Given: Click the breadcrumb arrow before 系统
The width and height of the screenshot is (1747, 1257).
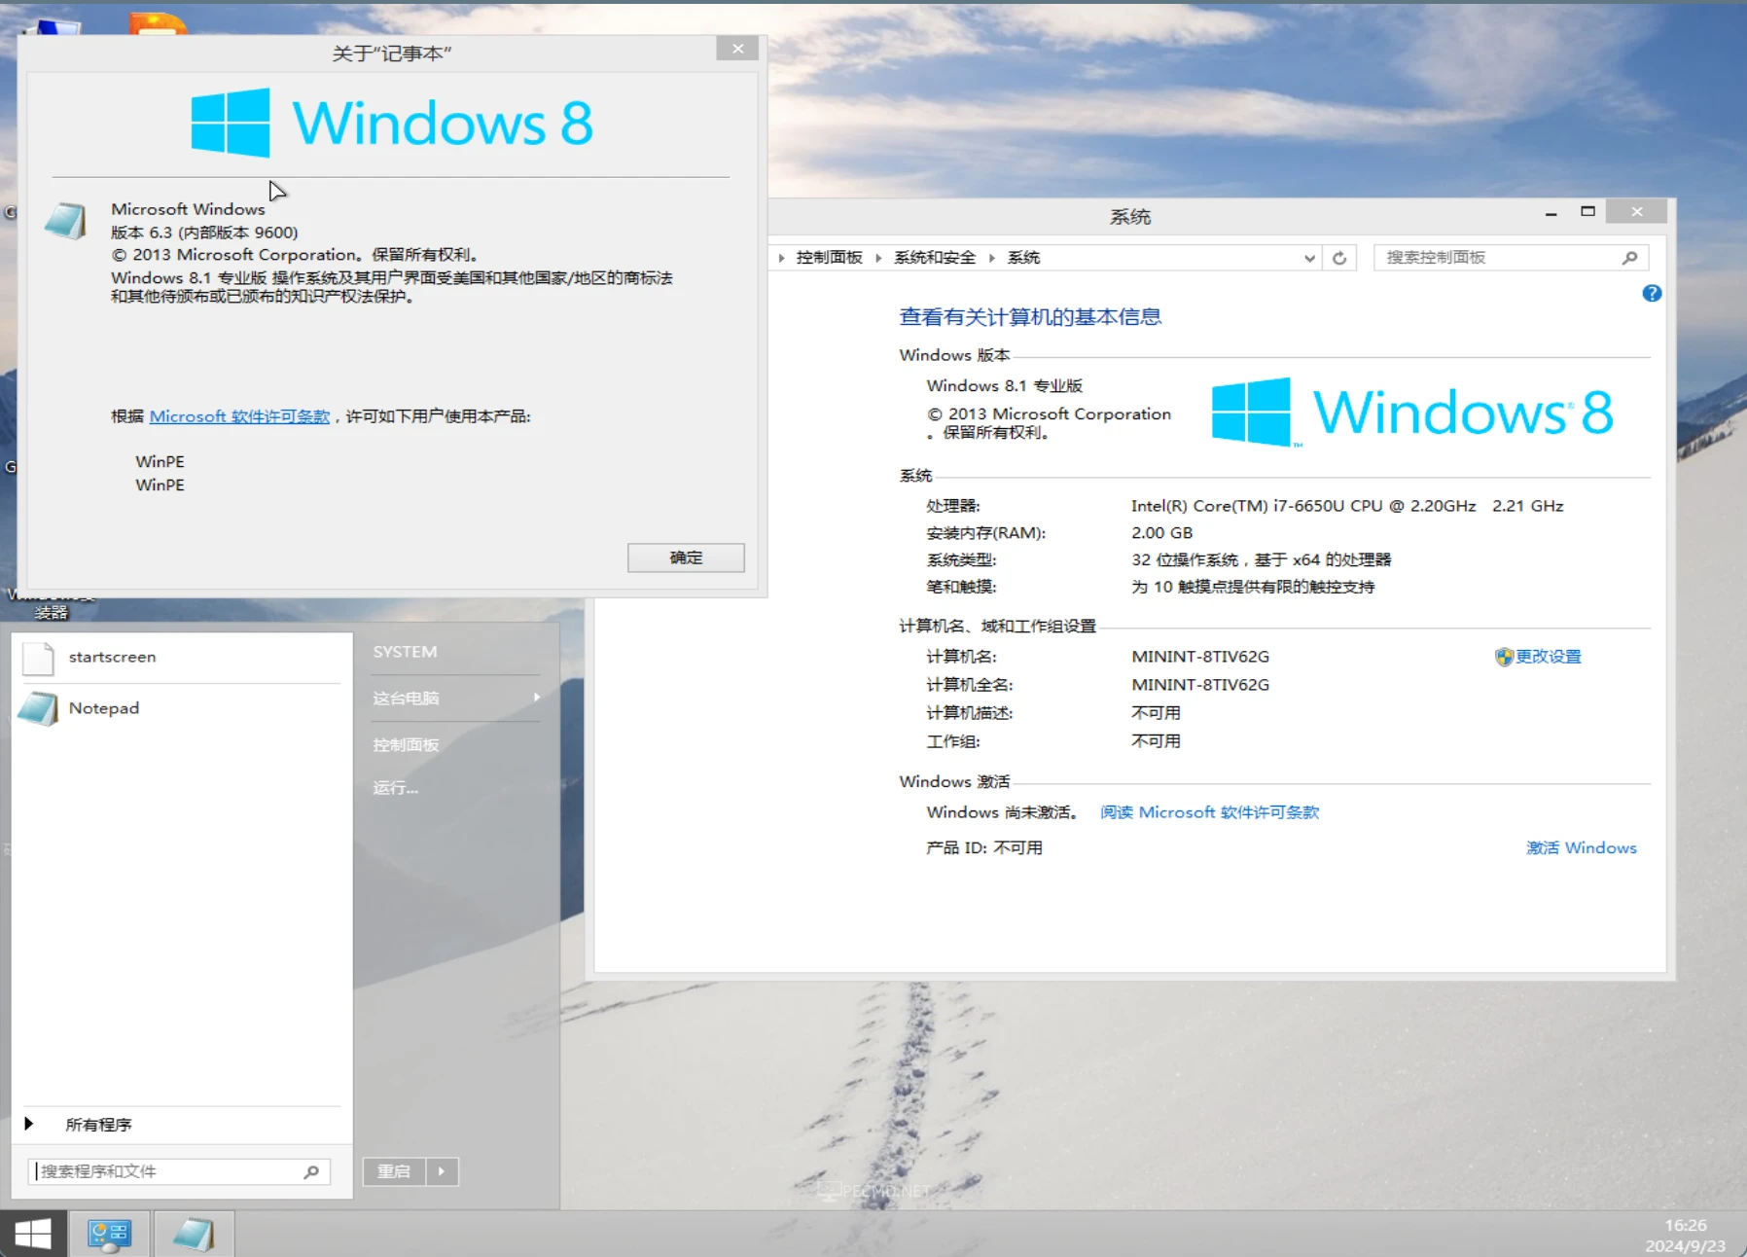Looking at the screenshot, I should tap(992, 258).
